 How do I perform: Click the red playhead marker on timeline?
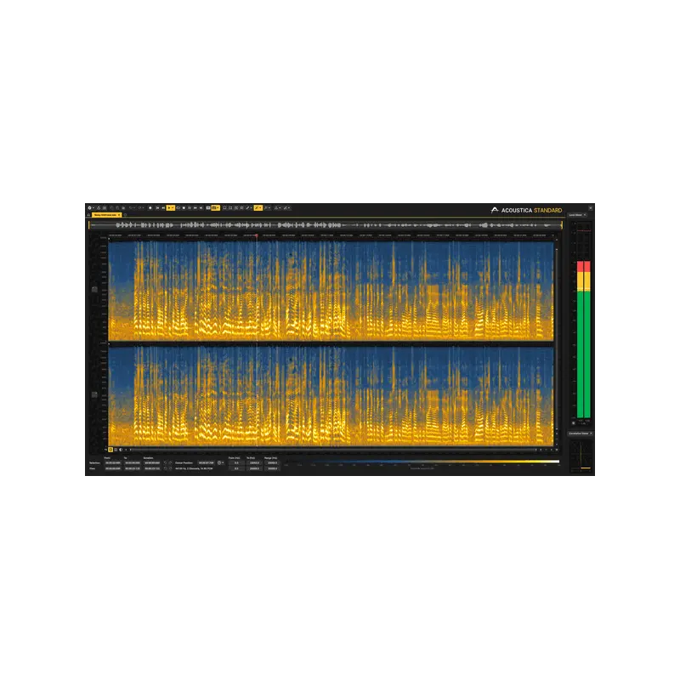pos(257,236)
